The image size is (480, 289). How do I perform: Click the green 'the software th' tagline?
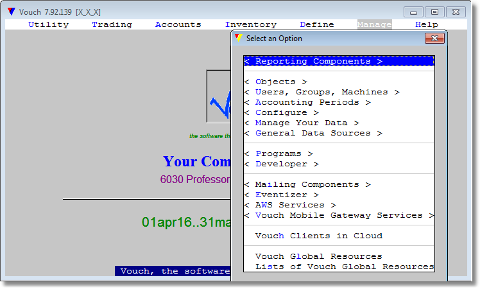210,136
